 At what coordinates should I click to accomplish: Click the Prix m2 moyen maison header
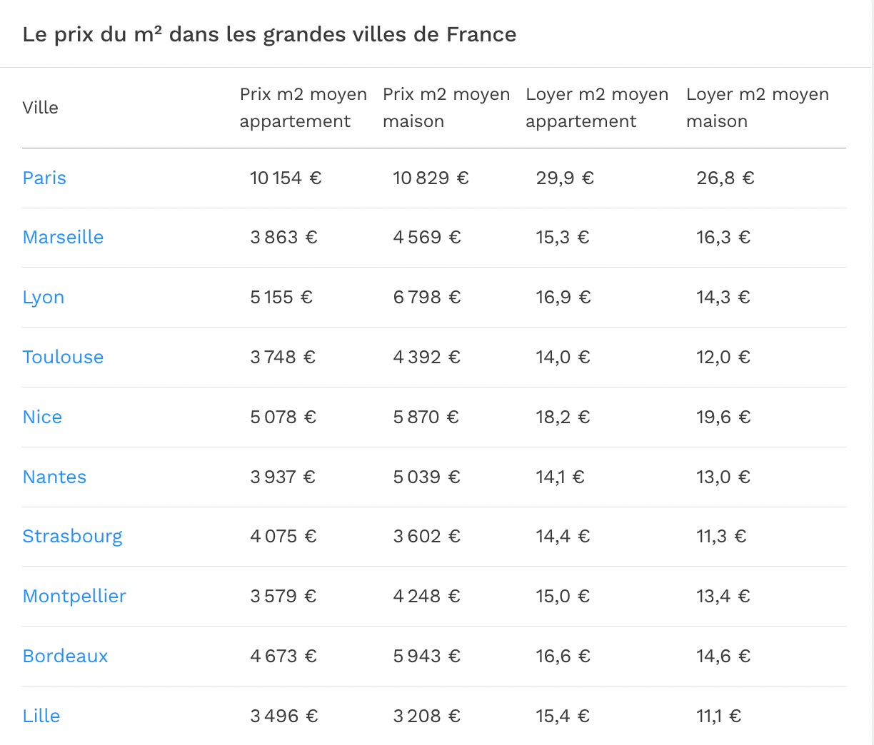click(446, 108)
